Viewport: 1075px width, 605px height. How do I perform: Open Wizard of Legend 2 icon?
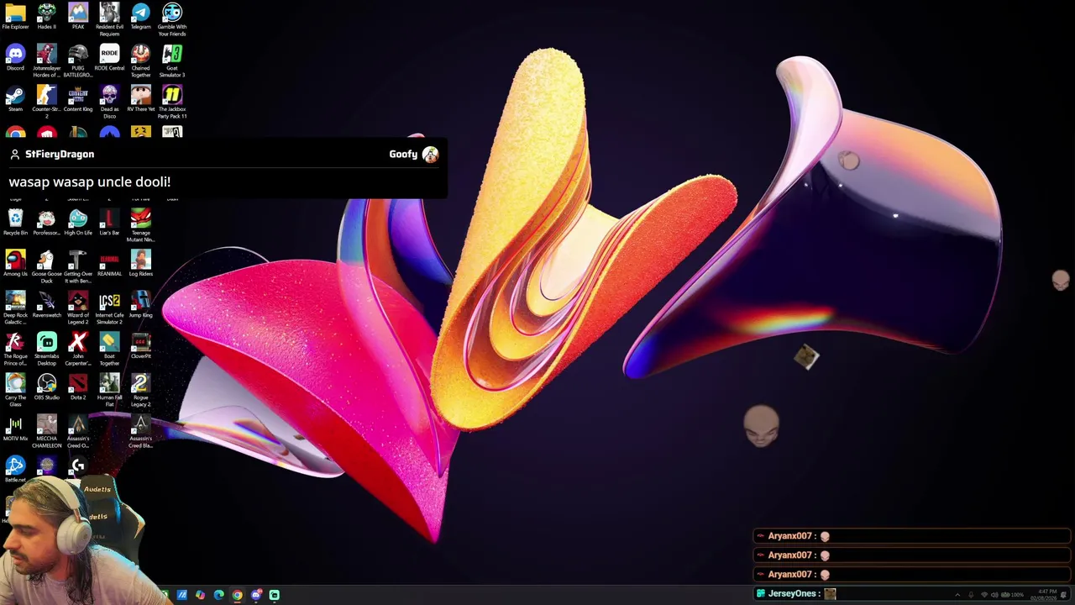coord(78,308)
